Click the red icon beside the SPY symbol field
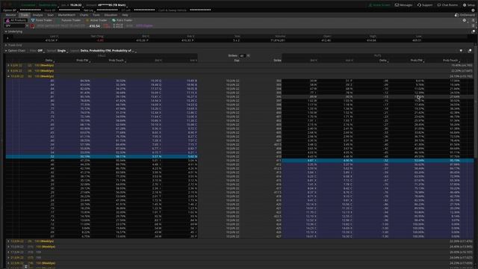Viewport: 478px width, 269px height. [32, 26]
